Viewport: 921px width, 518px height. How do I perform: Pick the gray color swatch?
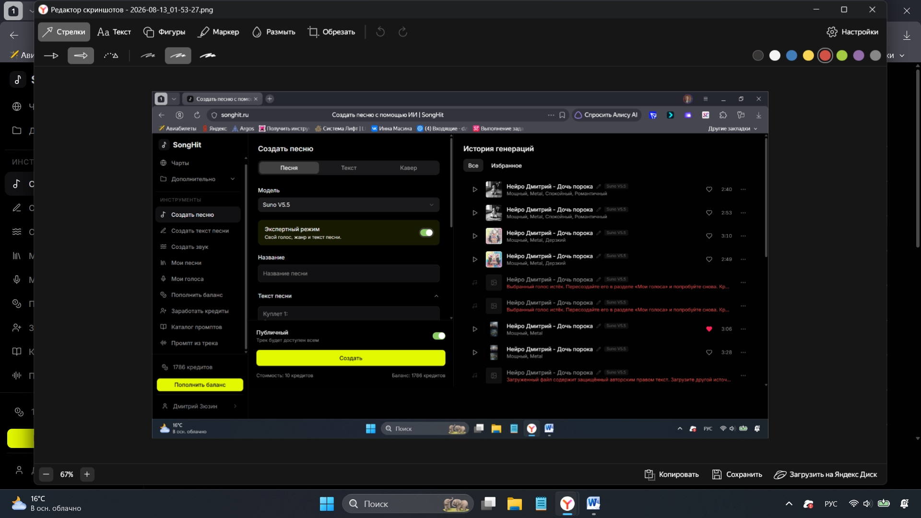[875, 56]
